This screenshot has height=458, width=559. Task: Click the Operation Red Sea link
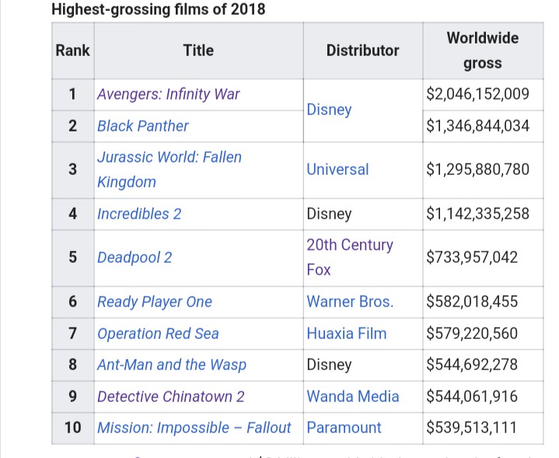tap(157, 334)
